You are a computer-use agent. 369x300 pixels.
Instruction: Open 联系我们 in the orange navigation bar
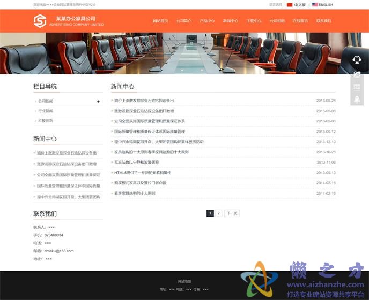[x=323, y=21]
